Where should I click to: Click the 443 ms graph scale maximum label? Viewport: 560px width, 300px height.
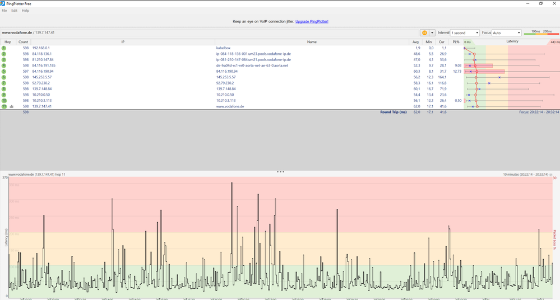(x=555, y=42)
